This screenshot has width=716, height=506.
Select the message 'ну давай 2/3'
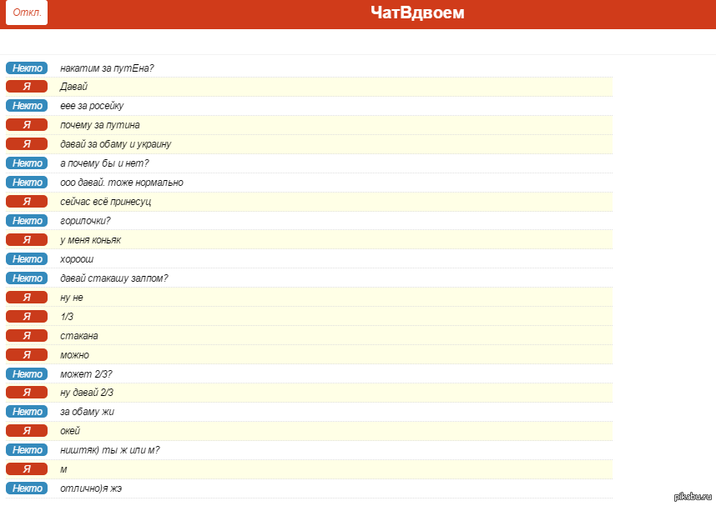click(87, 393)
